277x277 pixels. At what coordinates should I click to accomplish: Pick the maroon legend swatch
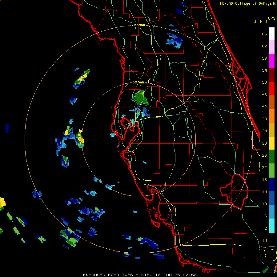pos(272,75)
